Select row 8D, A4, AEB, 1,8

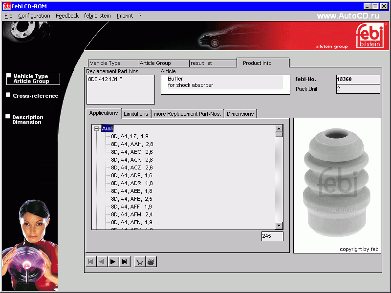131,191
